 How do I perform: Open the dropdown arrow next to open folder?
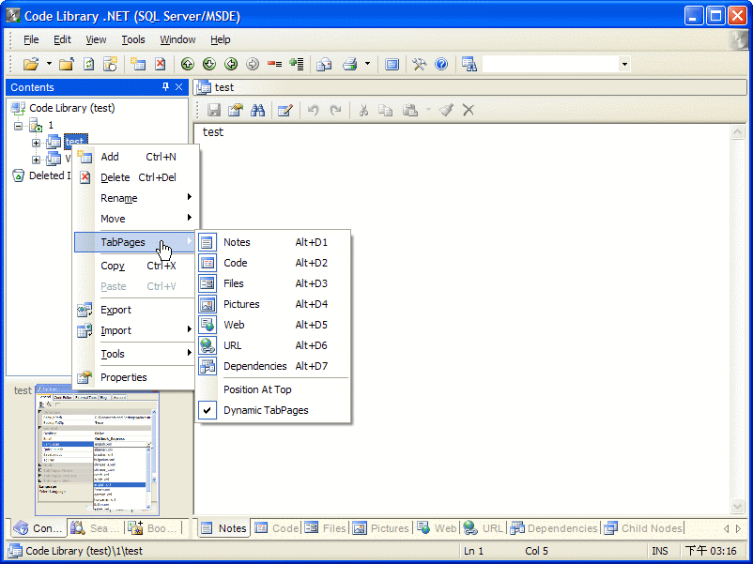tap(49, 64)
